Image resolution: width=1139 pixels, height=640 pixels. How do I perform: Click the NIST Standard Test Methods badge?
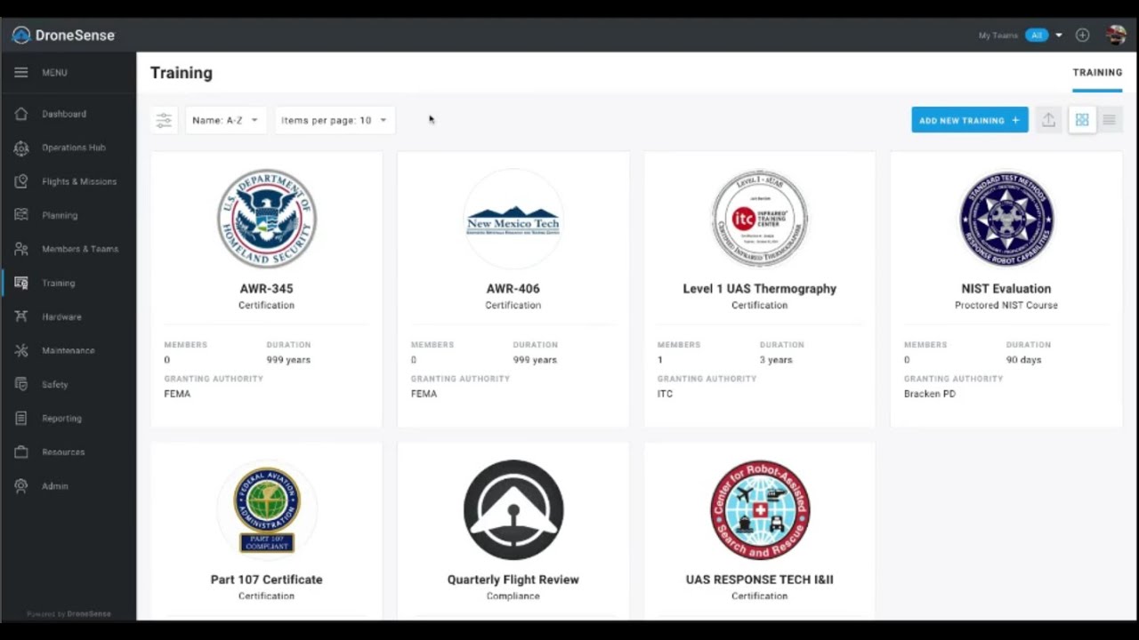point(1006,219)
